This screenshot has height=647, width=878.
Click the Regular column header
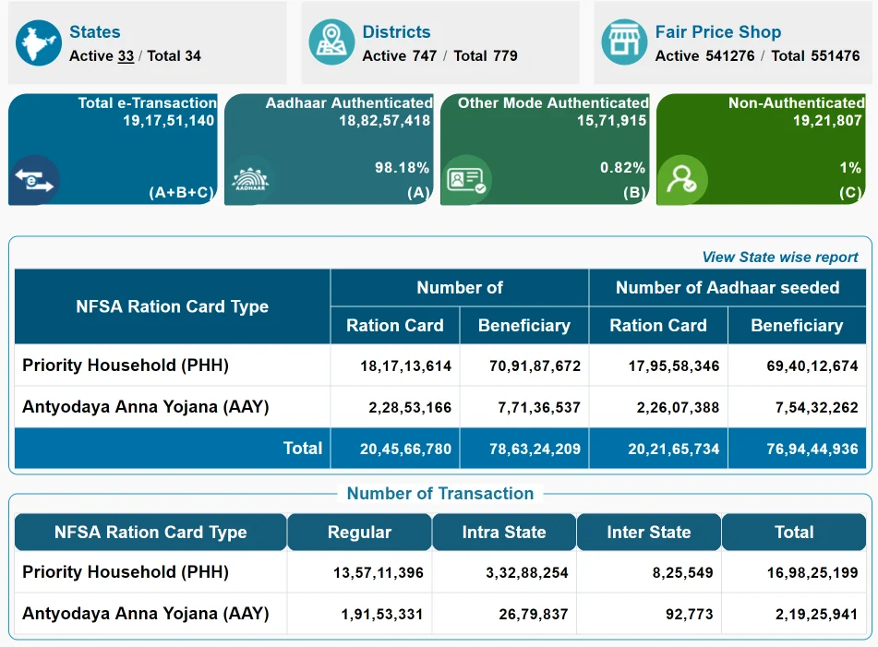[x=359, y=532]
